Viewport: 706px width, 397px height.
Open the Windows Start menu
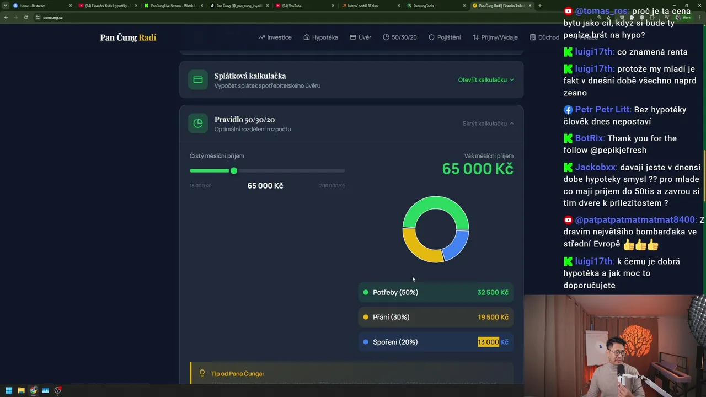tap(9, 390)
